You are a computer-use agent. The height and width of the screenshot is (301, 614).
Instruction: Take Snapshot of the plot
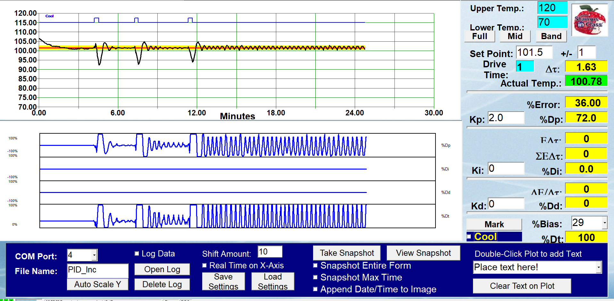coord(347,253)
